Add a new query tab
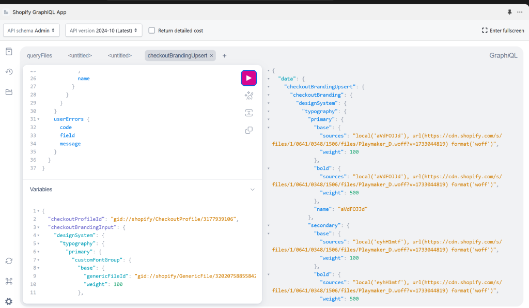The image size is (529, 308). (224, 55)
